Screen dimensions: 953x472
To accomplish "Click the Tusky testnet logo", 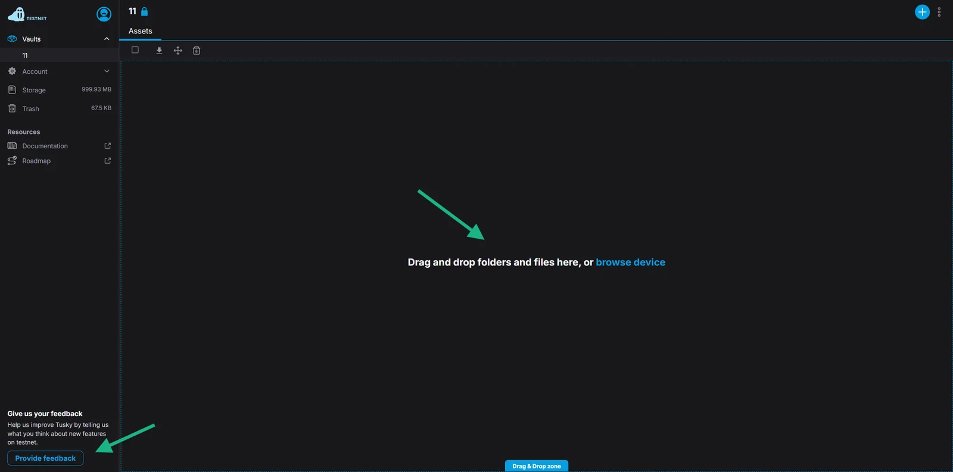I will click(27, 14).
